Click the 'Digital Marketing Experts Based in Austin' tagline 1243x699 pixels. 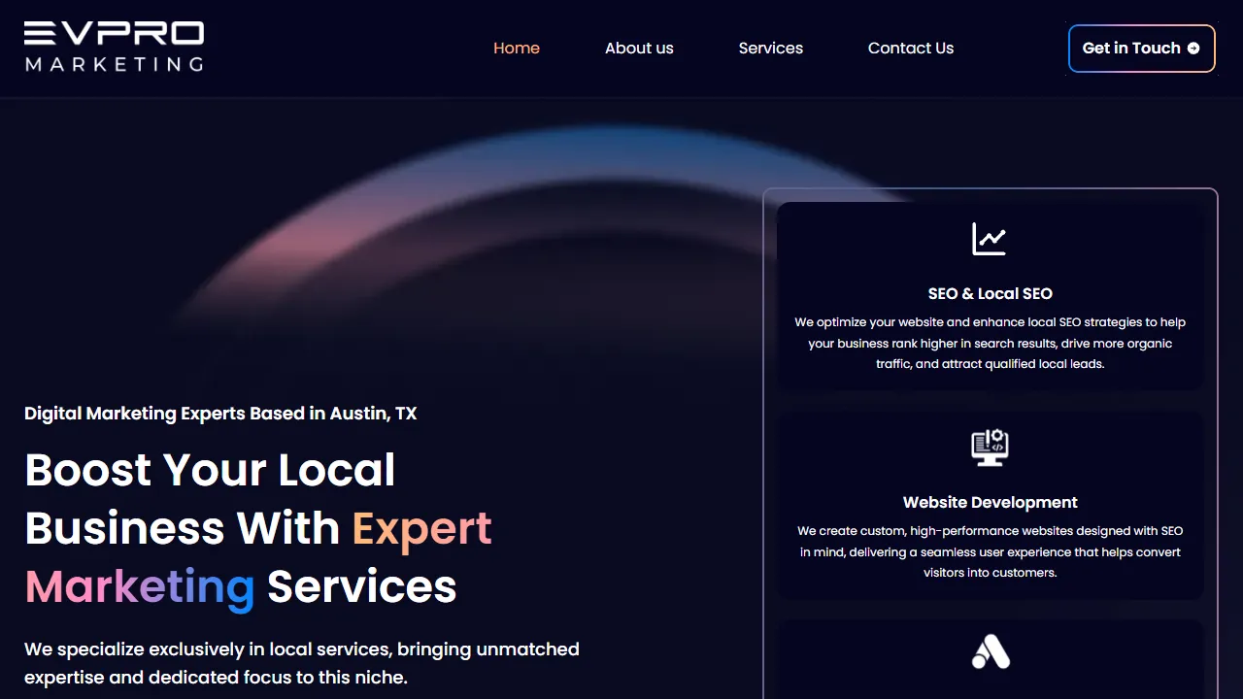click(x=220, y=413)
